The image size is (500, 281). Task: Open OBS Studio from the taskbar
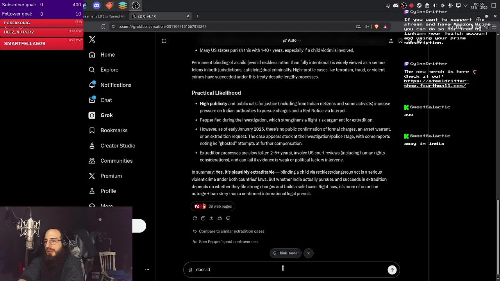(x=136, y=5)
